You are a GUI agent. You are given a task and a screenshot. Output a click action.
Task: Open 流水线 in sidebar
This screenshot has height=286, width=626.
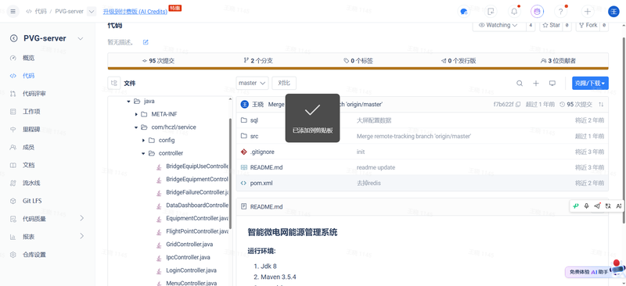point(31,183)
